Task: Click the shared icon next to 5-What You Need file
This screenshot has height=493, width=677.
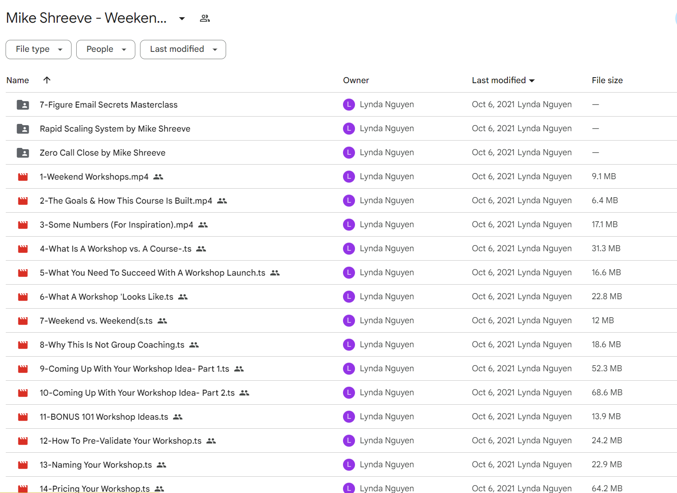Action: [x=275, y=273]
